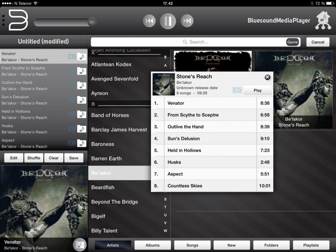Cancel the search

[x=318, y=42]
